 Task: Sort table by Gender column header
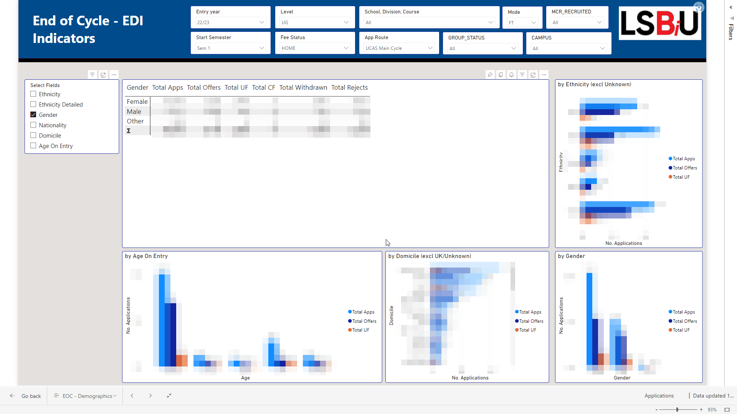pyautogui.click(x=137, y=87)
